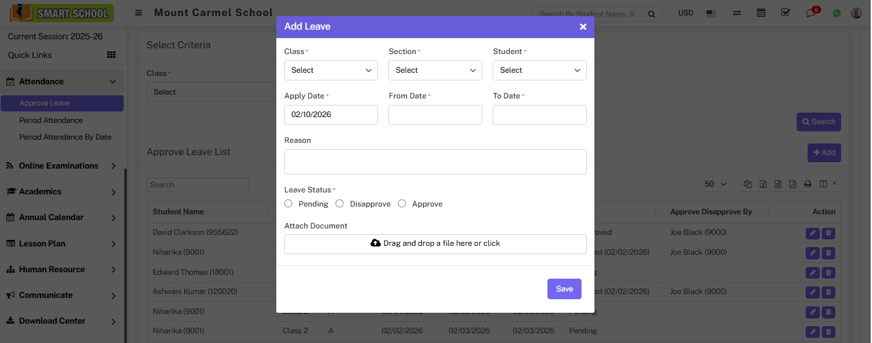Click the calendar icon in top bar

click(761, 13)
